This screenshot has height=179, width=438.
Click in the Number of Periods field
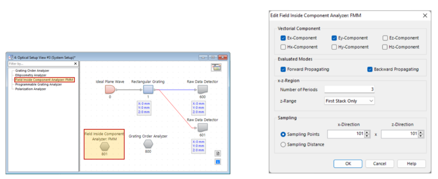pos(350,89)
